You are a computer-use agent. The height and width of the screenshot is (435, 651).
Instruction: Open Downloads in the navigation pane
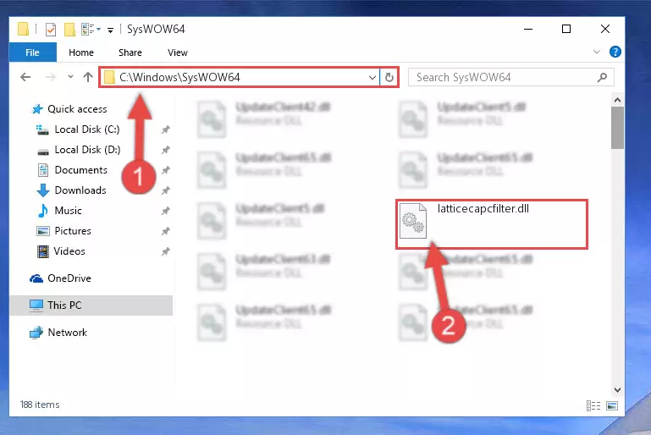click(x=80, y=190)
